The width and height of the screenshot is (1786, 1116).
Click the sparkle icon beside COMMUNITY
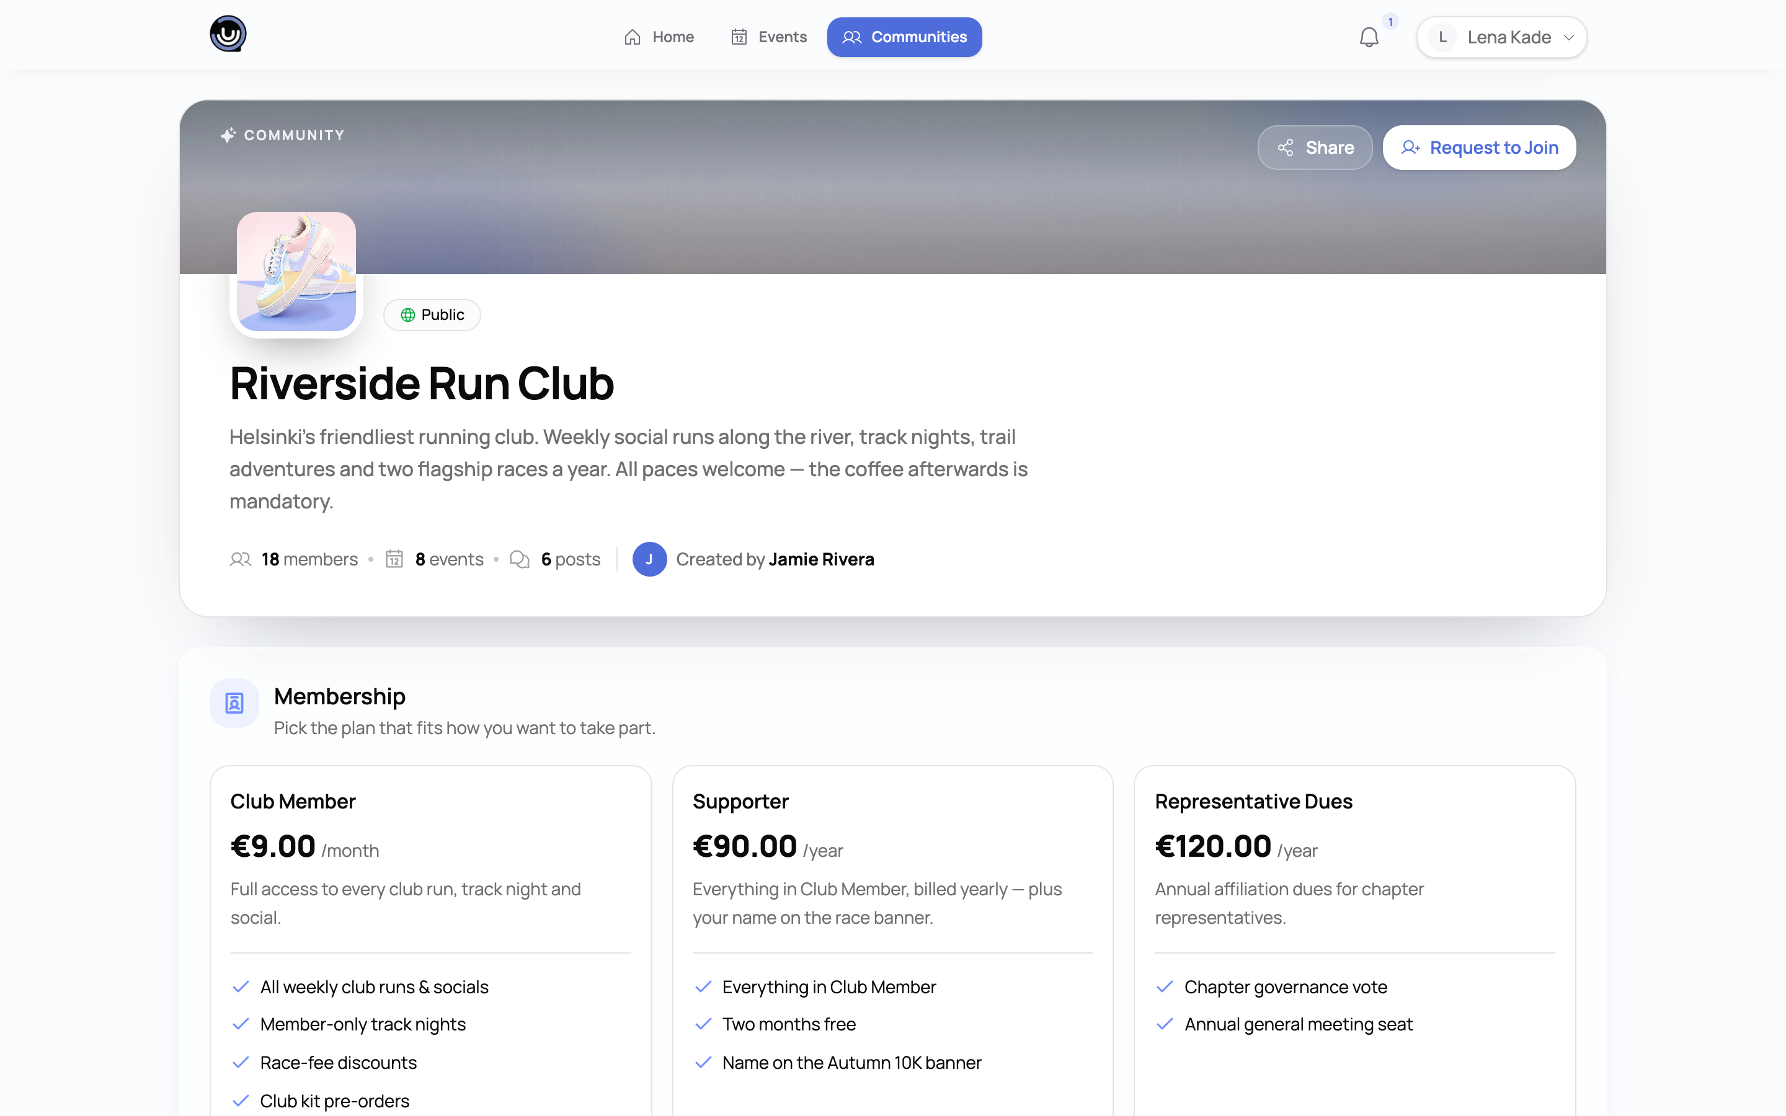(x=228, y=135)
